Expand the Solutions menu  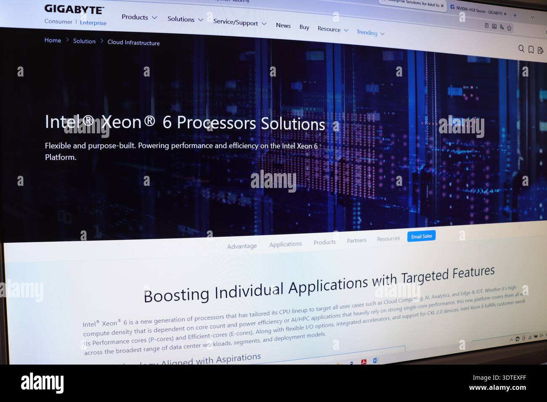(185, 19)
